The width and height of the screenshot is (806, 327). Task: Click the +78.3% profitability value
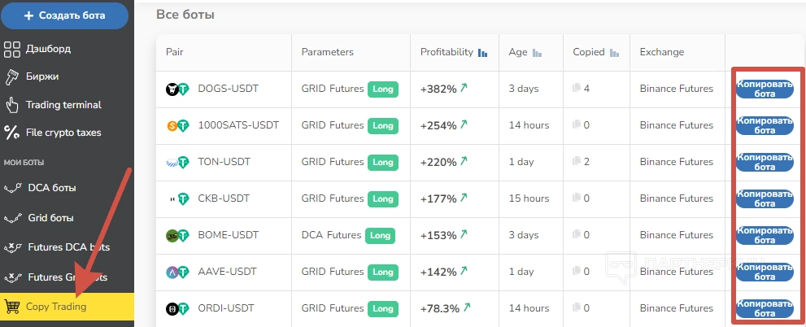point(440,308)
